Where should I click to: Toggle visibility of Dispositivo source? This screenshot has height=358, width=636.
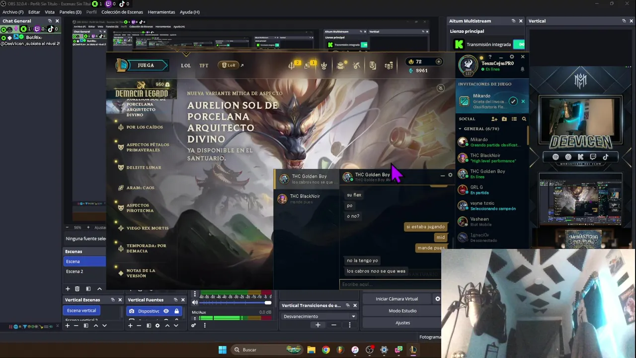166,311
